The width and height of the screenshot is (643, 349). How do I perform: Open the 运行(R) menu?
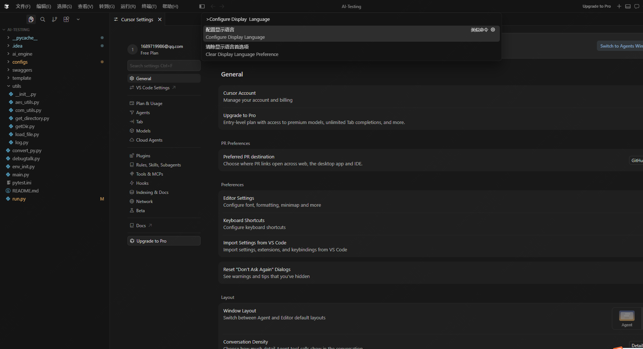coord(128,6)
